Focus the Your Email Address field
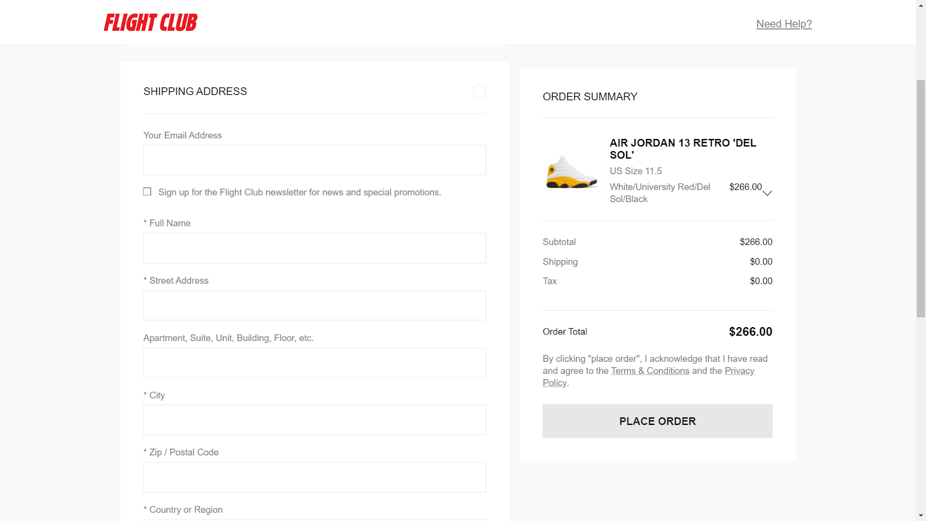The height and width of the screenshot is (521, 926). (x=314, y=160)
